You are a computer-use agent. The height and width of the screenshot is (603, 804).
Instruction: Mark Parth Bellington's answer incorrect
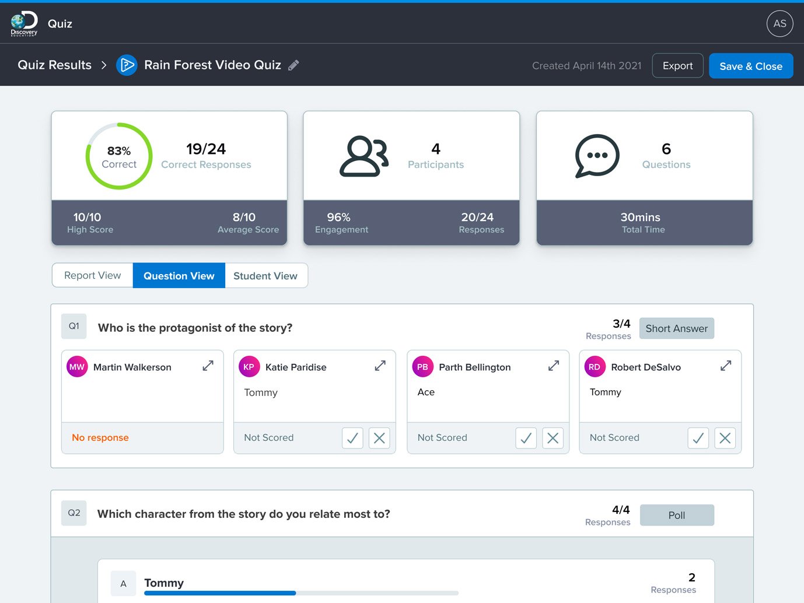(x=553, y=438)
